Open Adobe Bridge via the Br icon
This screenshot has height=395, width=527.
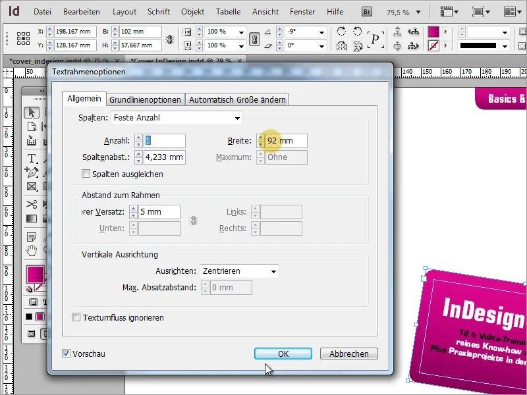[367, 12]
